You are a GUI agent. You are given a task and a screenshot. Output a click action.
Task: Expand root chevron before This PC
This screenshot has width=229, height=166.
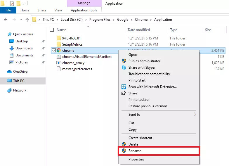[39, 20]
